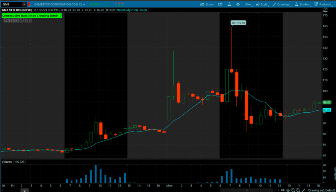Click the R: 2.69 range value

point(110,10)
